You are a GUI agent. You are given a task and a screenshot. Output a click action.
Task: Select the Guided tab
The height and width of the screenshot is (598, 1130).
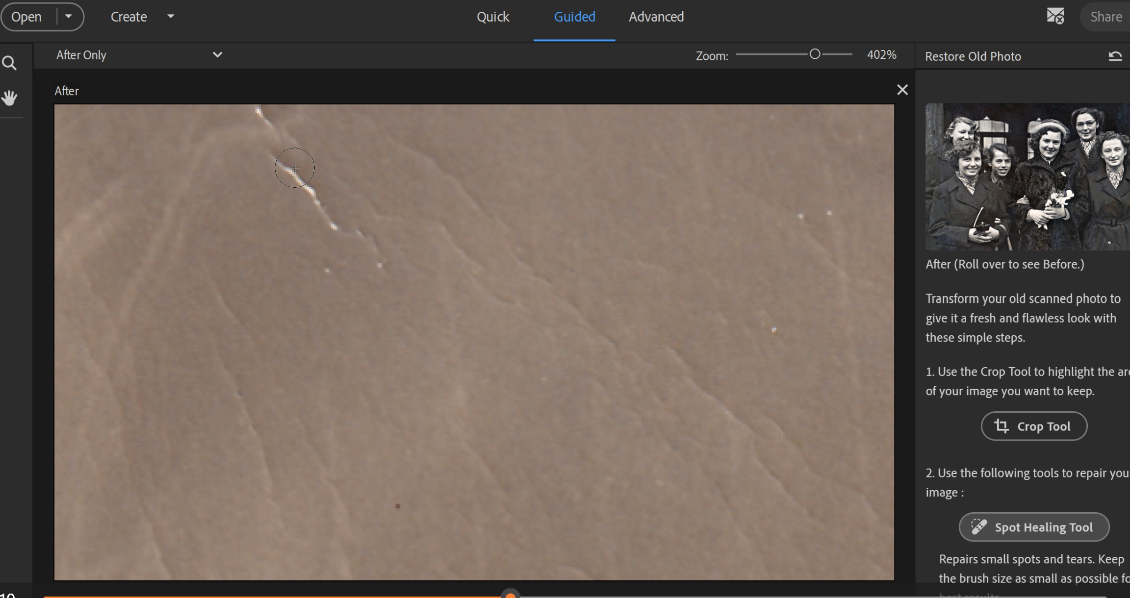pyautogui.click(x=574, y=16)
